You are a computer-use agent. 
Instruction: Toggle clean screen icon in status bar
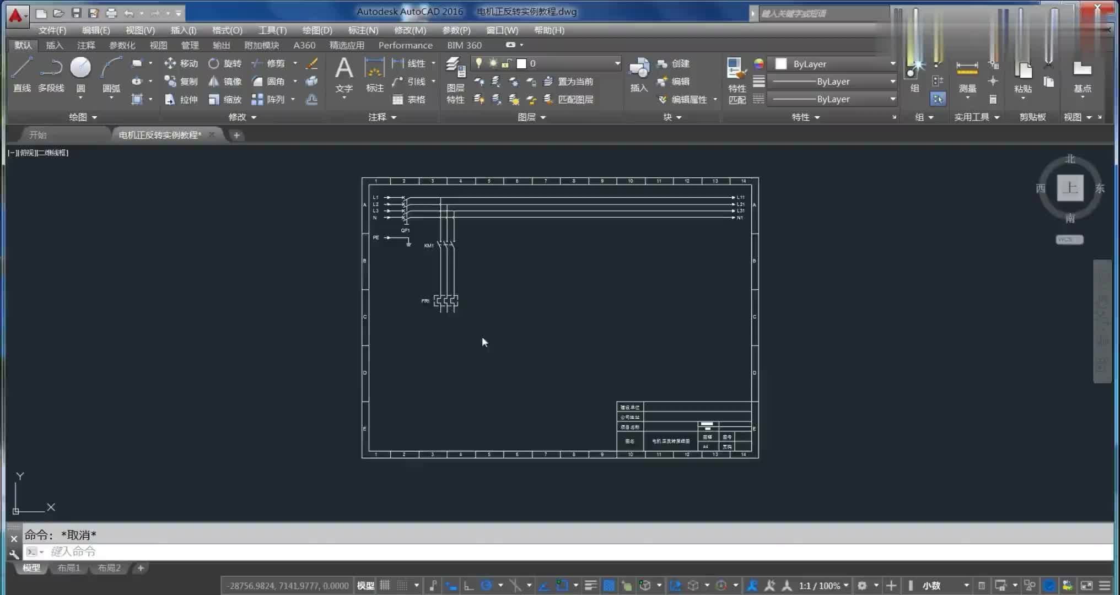1086,585
